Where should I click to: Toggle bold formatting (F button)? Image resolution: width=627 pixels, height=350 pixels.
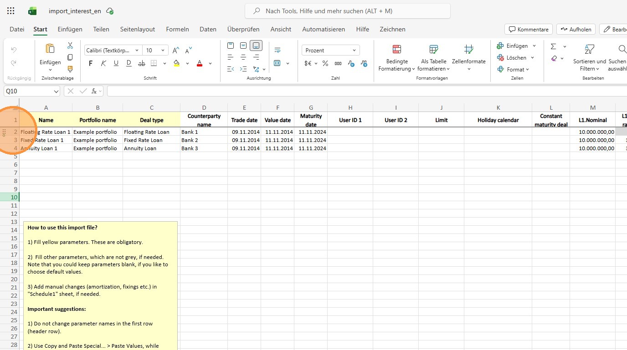91,63
